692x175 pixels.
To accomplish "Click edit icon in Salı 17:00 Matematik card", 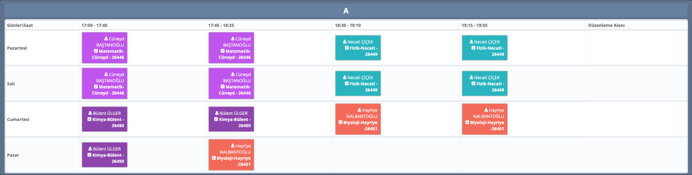I will pos(96,87).
